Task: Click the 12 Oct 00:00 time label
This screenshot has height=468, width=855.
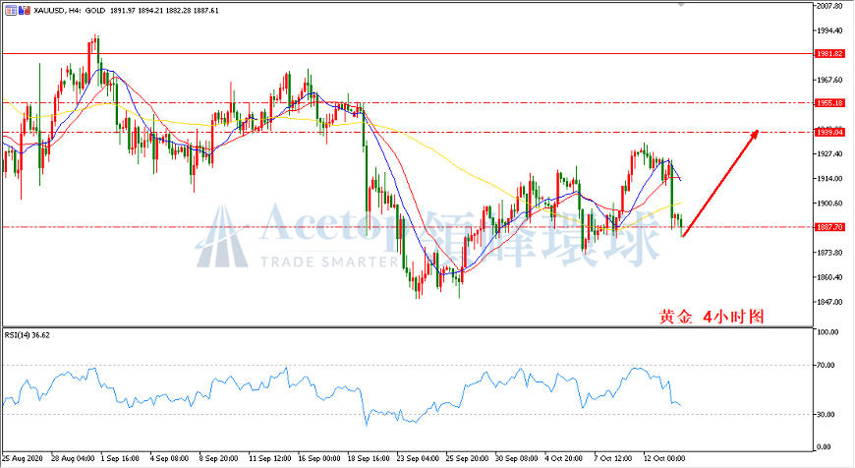Action: click(664, 458)
